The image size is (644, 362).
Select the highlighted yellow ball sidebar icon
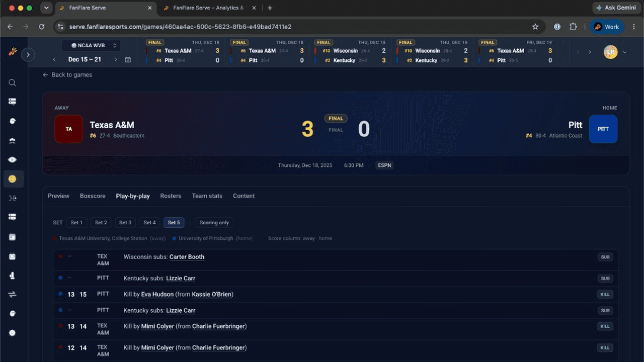[x=13, y=178]
